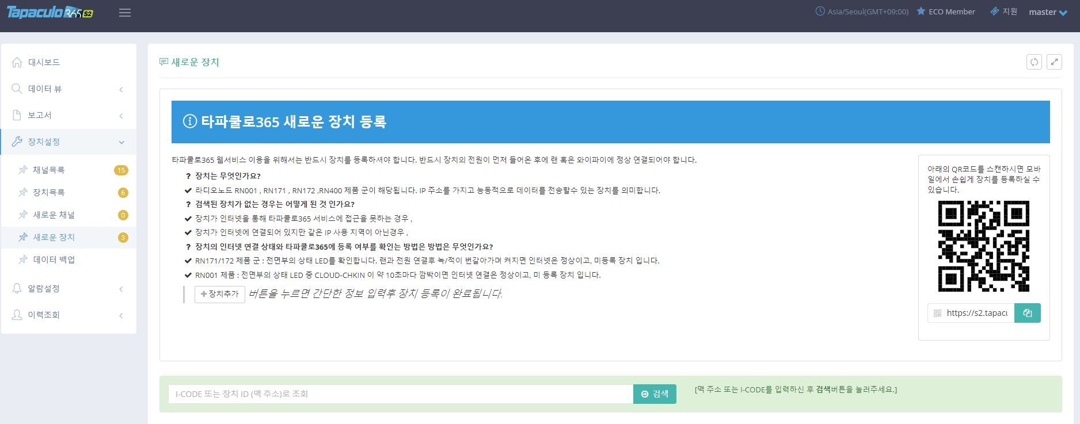Click the 장치목록 badge showing 6
1080x424 pixels.
[x=123, y=193]
